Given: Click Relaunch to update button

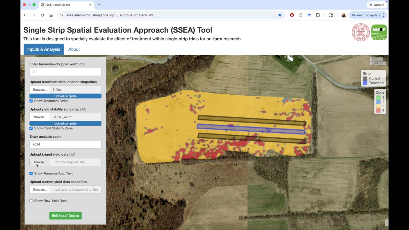Looking at the screenshot, I should point(366,15).
